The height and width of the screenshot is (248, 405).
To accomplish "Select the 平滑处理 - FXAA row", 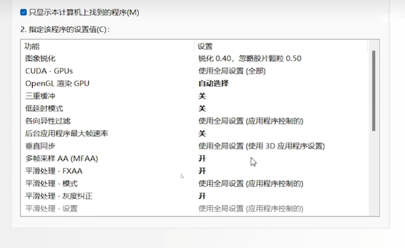I will 54,171.
